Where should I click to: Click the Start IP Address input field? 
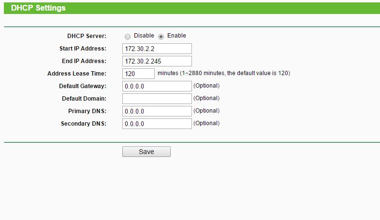[157, 49]
